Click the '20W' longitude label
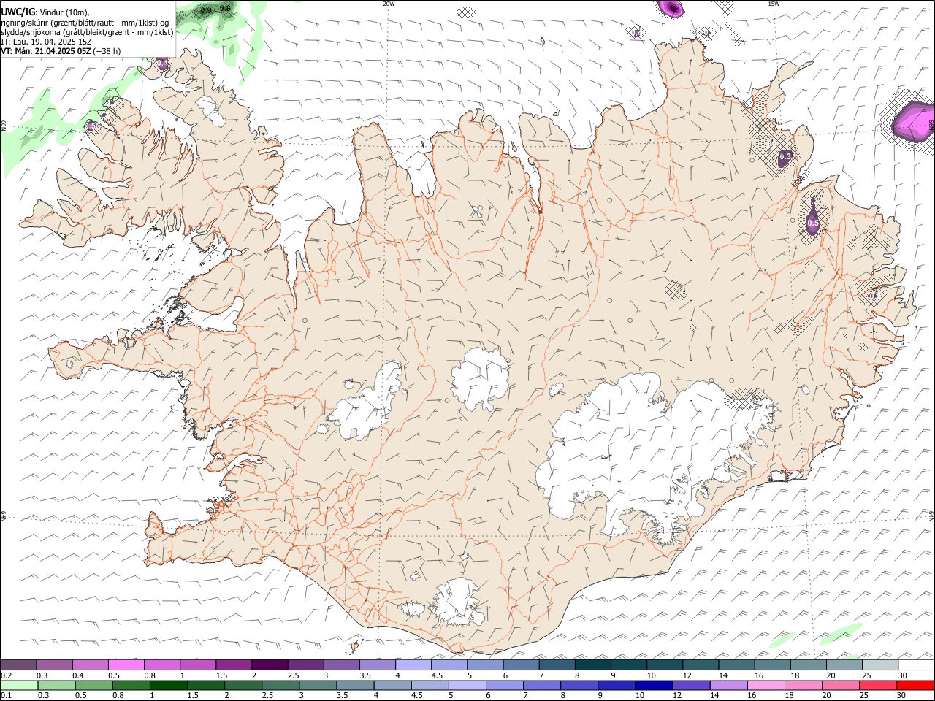 pyautogui.click(x=389, y=4)
